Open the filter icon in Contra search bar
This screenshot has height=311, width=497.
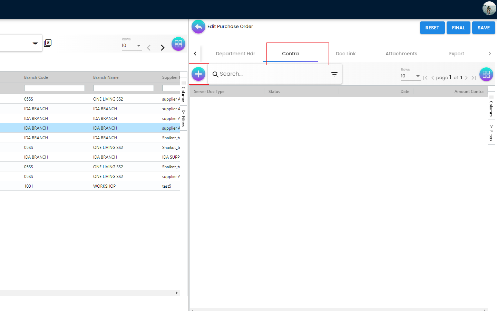(334, 74)
